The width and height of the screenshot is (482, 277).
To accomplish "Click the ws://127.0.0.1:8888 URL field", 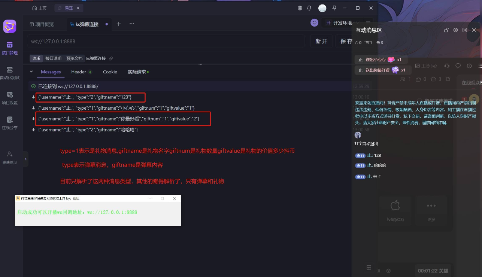I will pos(165,41).
